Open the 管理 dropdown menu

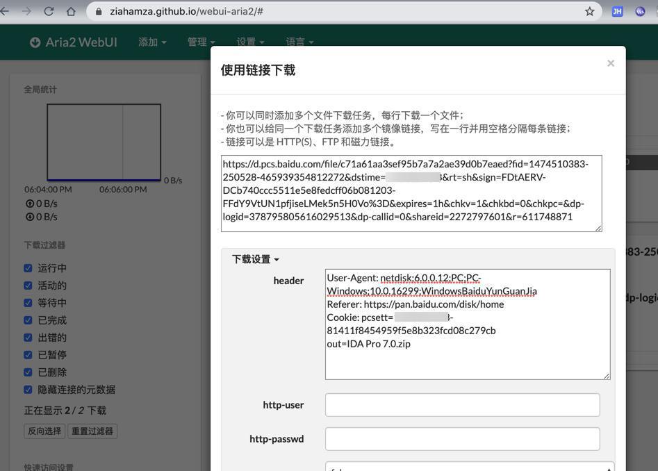tap(201, 42)
